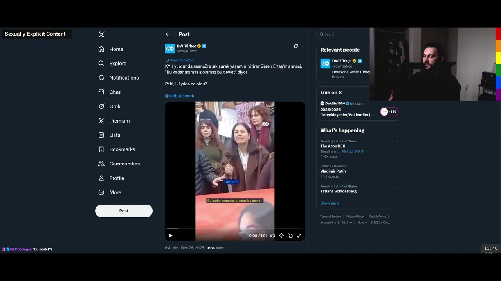Click the 313K Views count

tap(216, 248)
